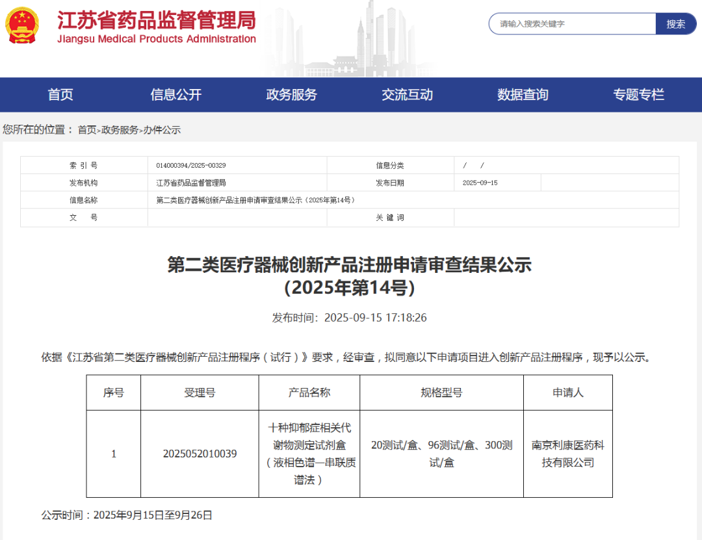
Task: Click the 发布日期 value 2025-09-15
Action: pyautogui.click(x=480, y=183)
